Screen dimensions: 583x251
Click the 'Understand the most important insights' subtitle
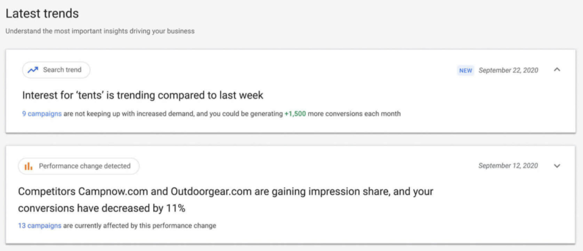tap(100, 32)
